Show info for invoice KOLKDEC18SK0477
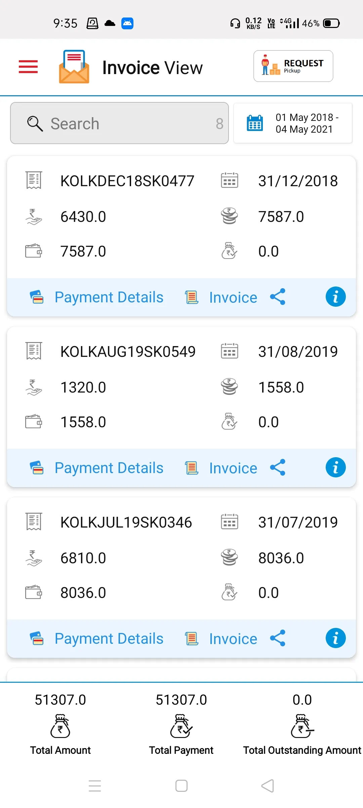The width and height of the screenshot is (363, 808). pos(335,297)
